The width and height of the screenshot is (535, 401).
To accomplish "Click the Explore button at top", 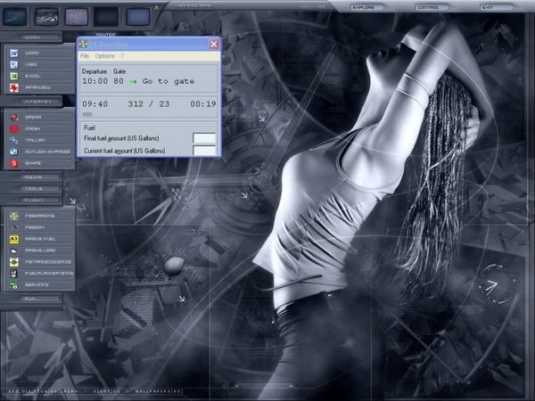I will 366,7.
